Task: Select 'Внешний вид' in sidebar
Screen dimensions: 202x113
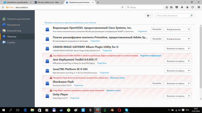Action: (x=17, y=31)
